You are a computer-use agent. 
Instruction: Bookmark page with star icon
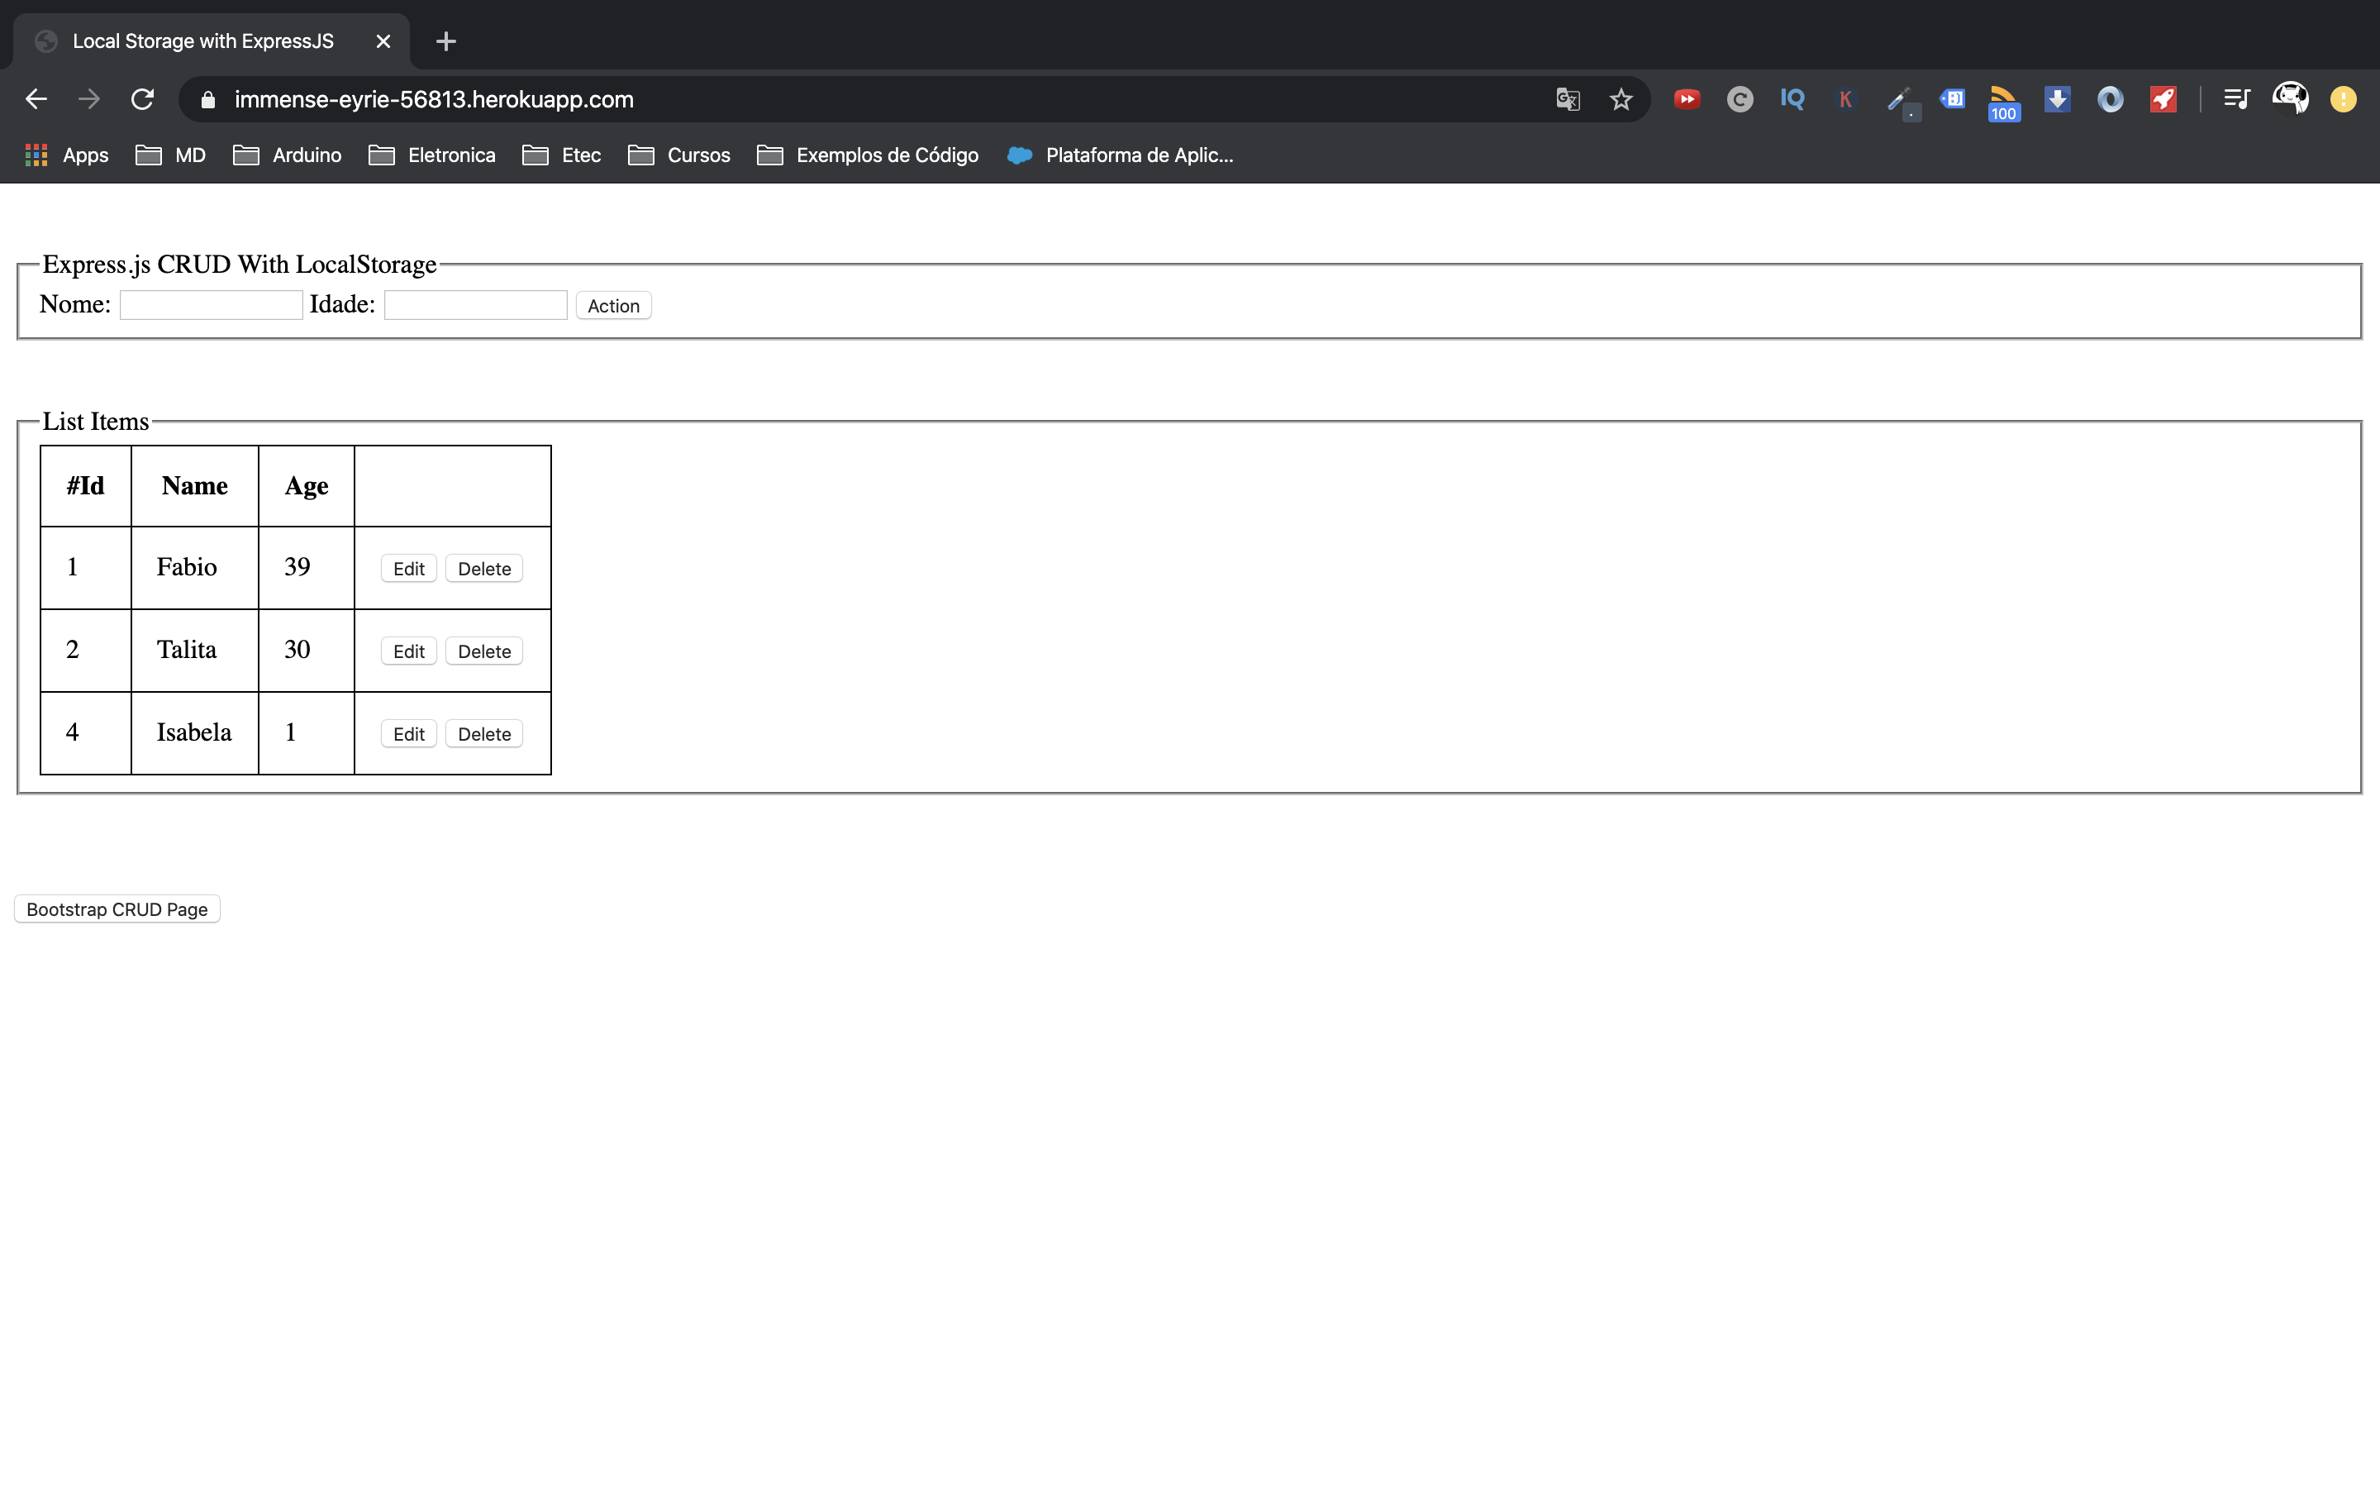tap(1621, 99)
